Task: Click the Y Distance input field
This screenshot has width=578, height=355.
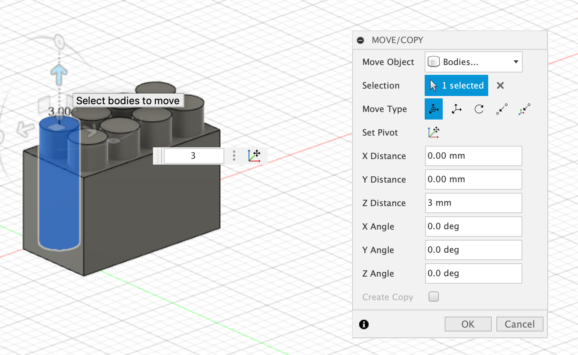Action: (x=474, y=179)
